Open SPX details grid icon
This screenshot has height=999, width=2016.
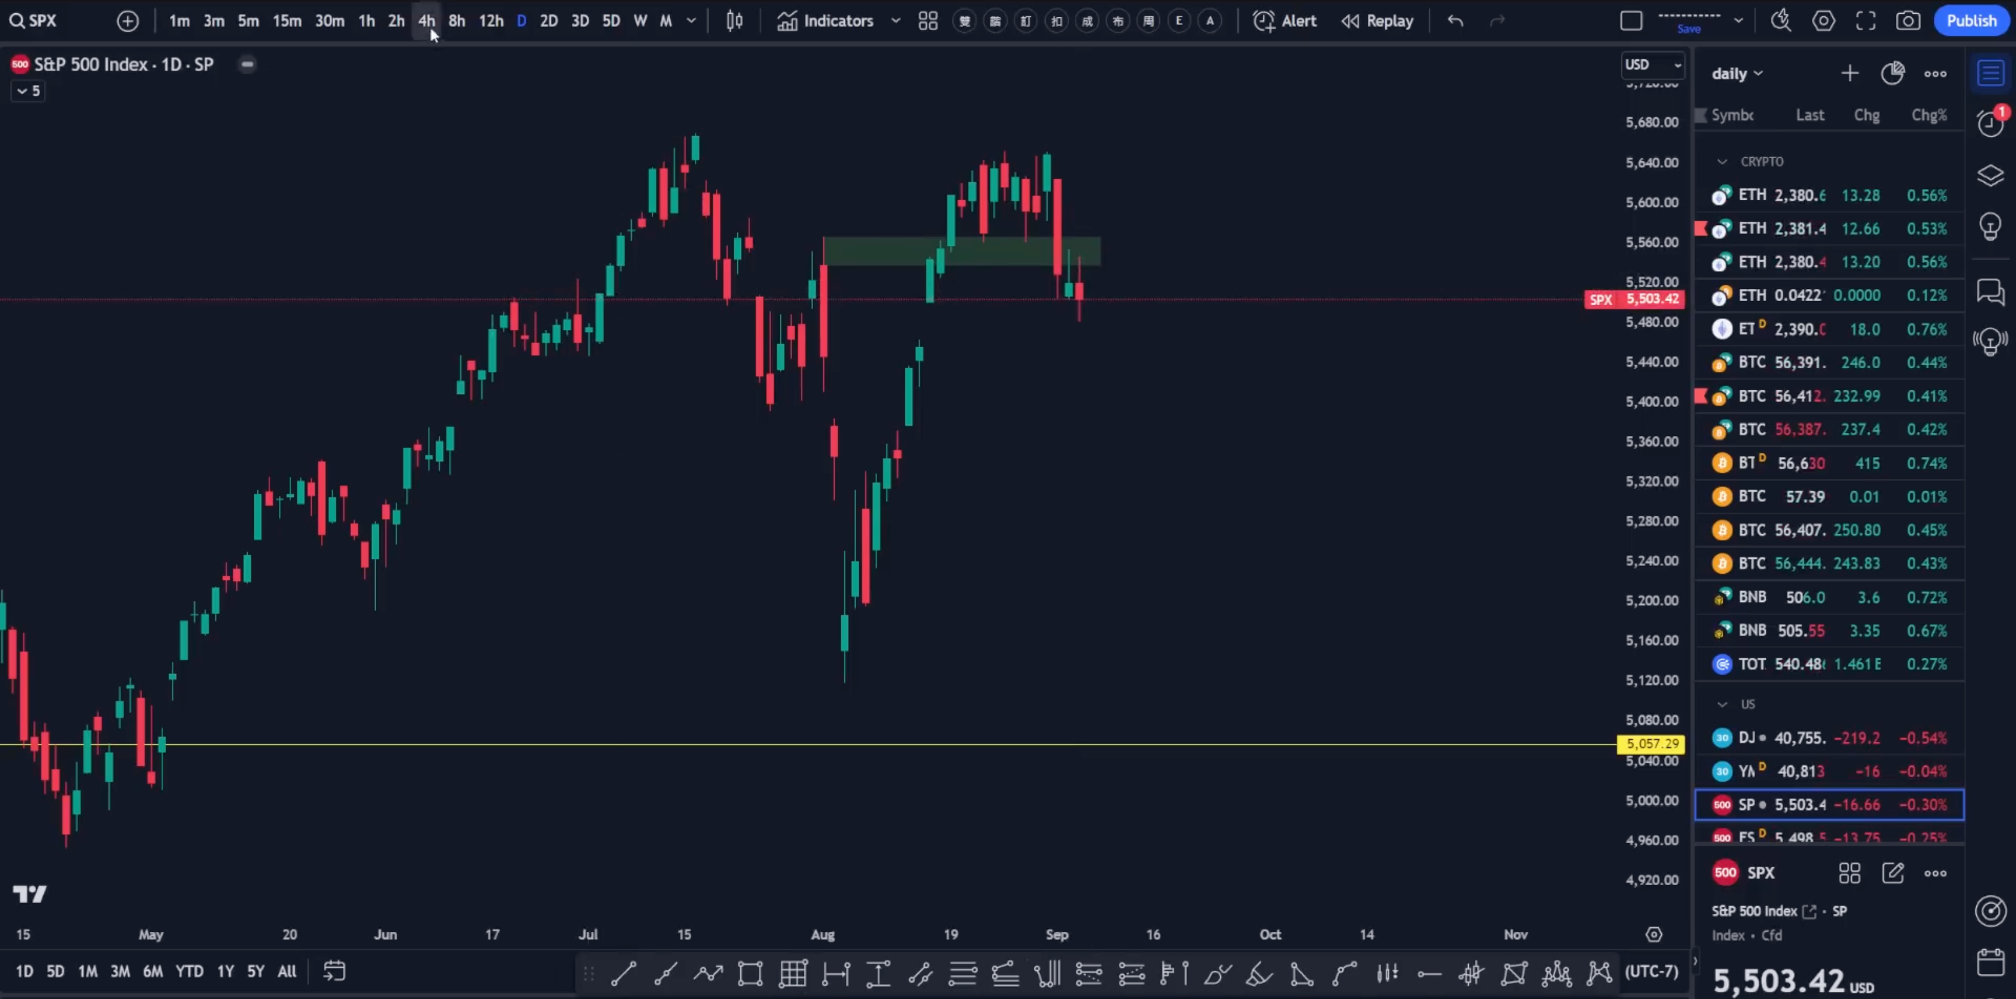click(1849, 873)
